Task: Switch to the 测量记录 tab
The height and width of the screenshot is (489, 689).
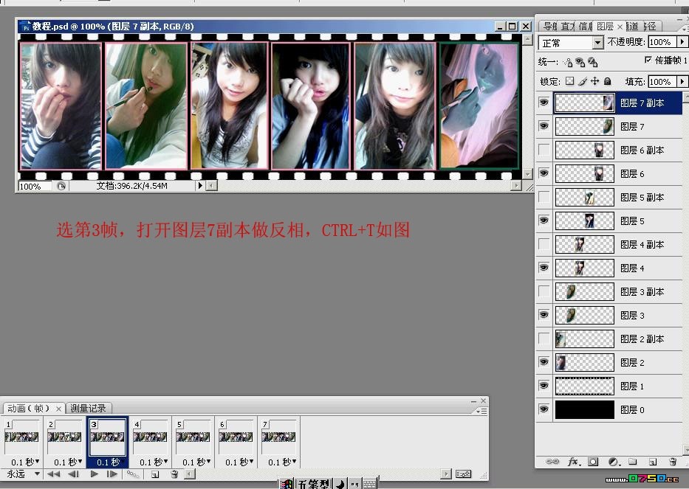Action: (x=89, y=408)
